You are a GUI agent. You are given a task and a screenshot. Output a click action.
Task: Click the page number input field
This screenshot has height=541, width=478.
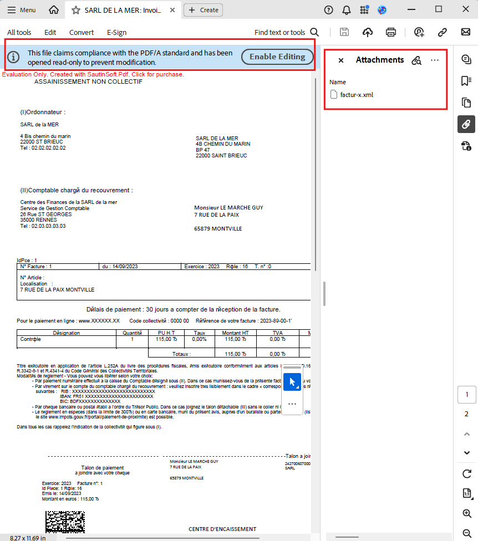tap(466, 394)
